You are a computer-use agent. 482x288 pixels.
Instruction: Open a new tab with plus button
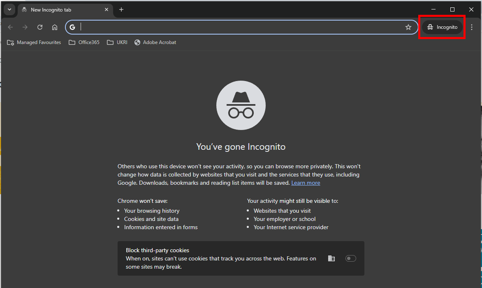coord(121,9)
